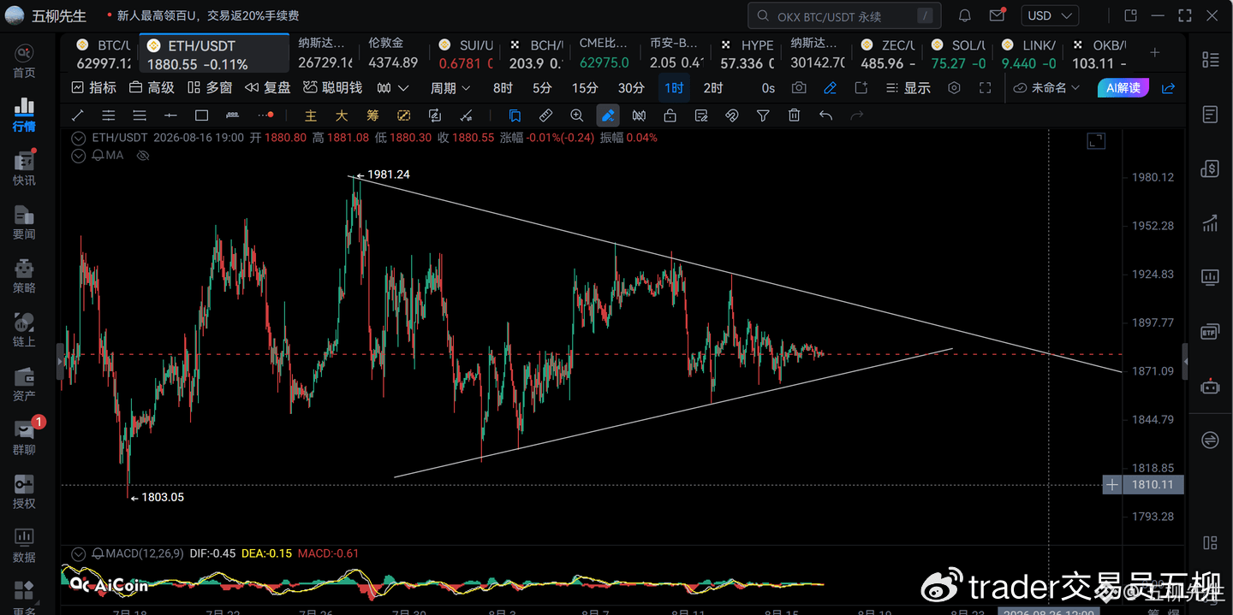Open the candlestick chart type dropdown
Image resolution: width=1233 pixels, height=615 pixels.
393,88
